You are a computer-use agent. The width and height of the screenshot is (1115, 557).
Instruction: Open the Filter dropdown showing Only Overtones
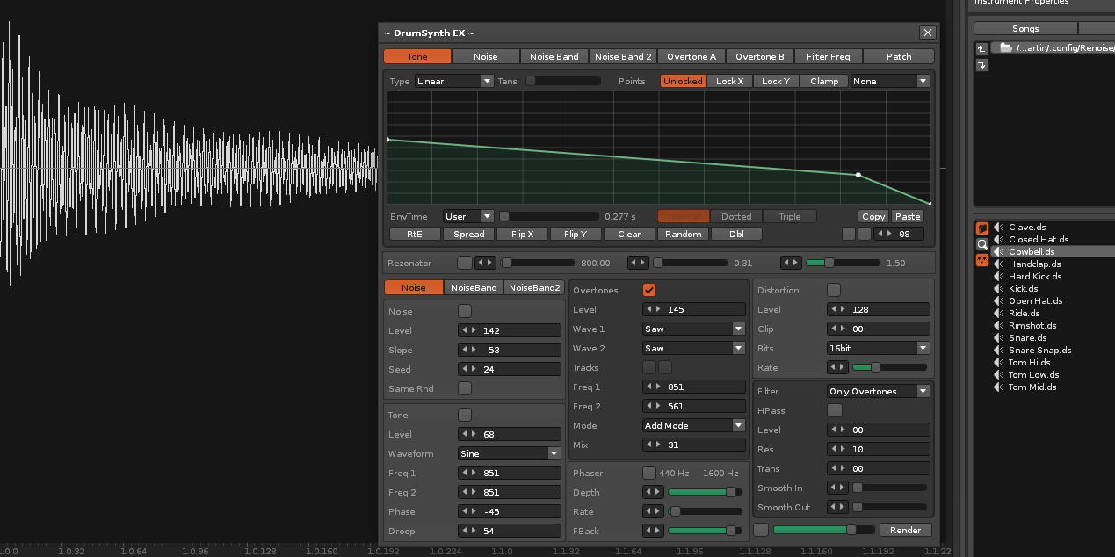879,391
